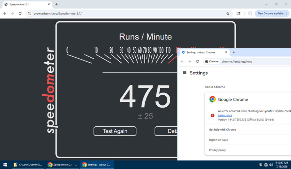The height and width of the screenshot is (169, 291).
Task: Close the Settings - About Chrome tab
Action: [x=226, y=52]
